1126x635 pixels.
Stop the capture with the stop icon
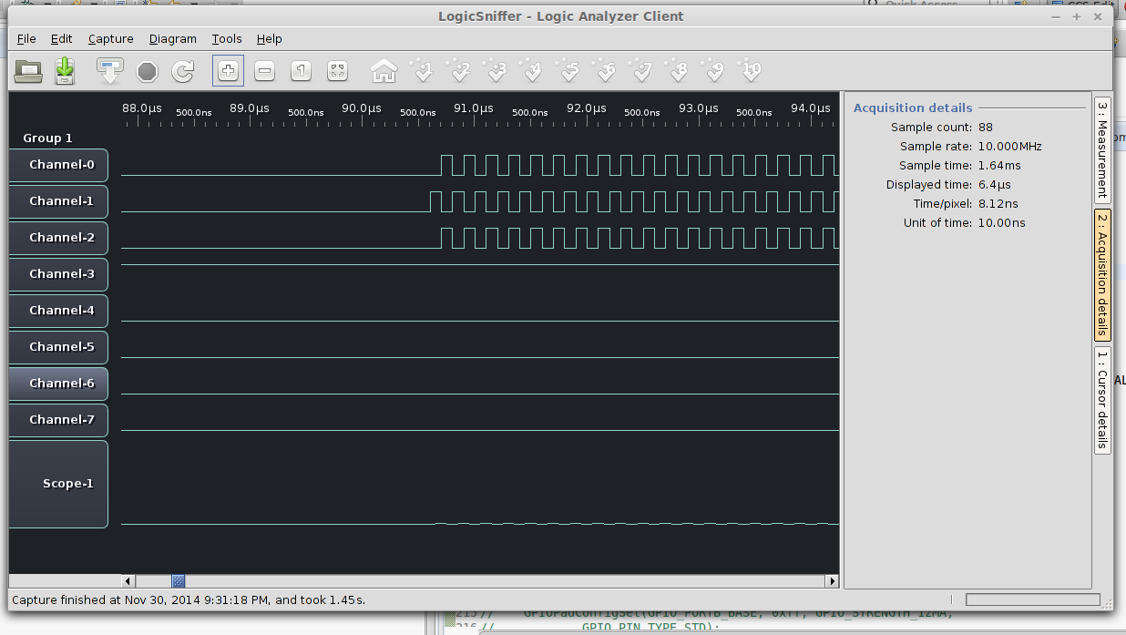[x=148, y=70]
